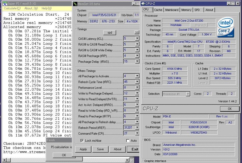Open the Precharge Delay (tRAS) dropdown
This screenshot has height=163, width=242.
[137, 61]
